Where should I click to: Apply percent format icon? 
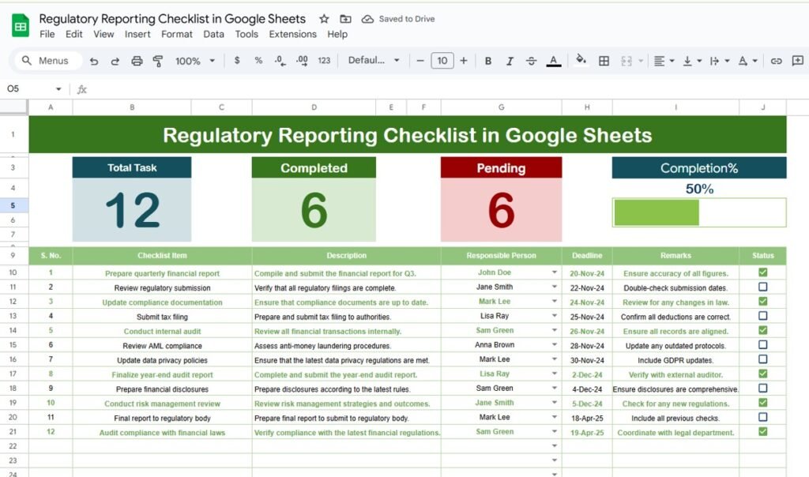(x=259, y=60)
